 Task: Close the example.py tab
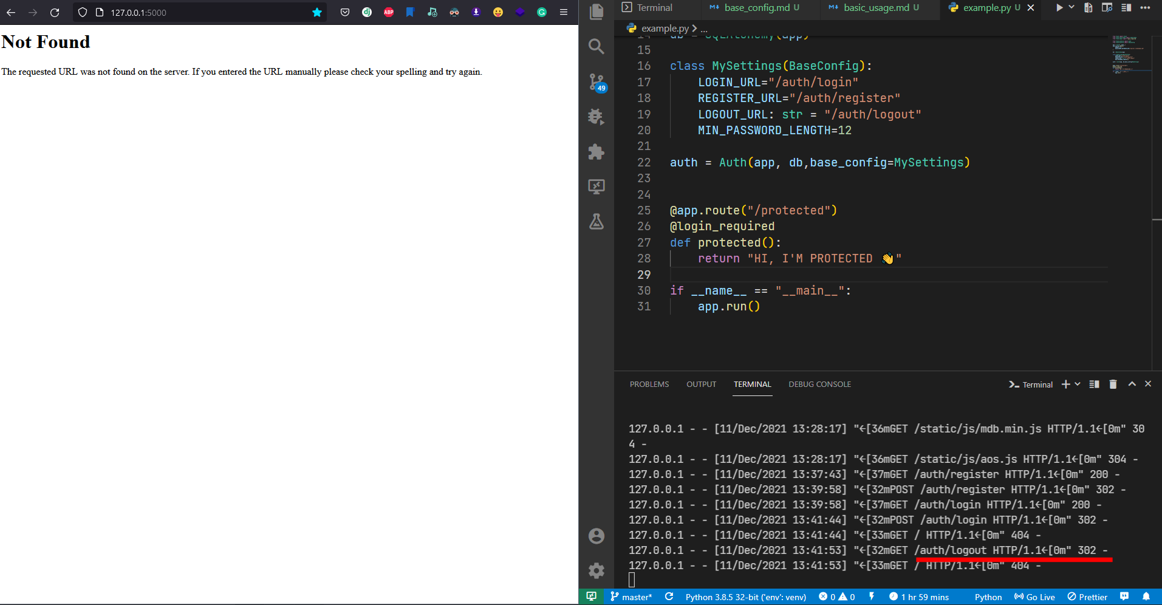coord(1031,8)
